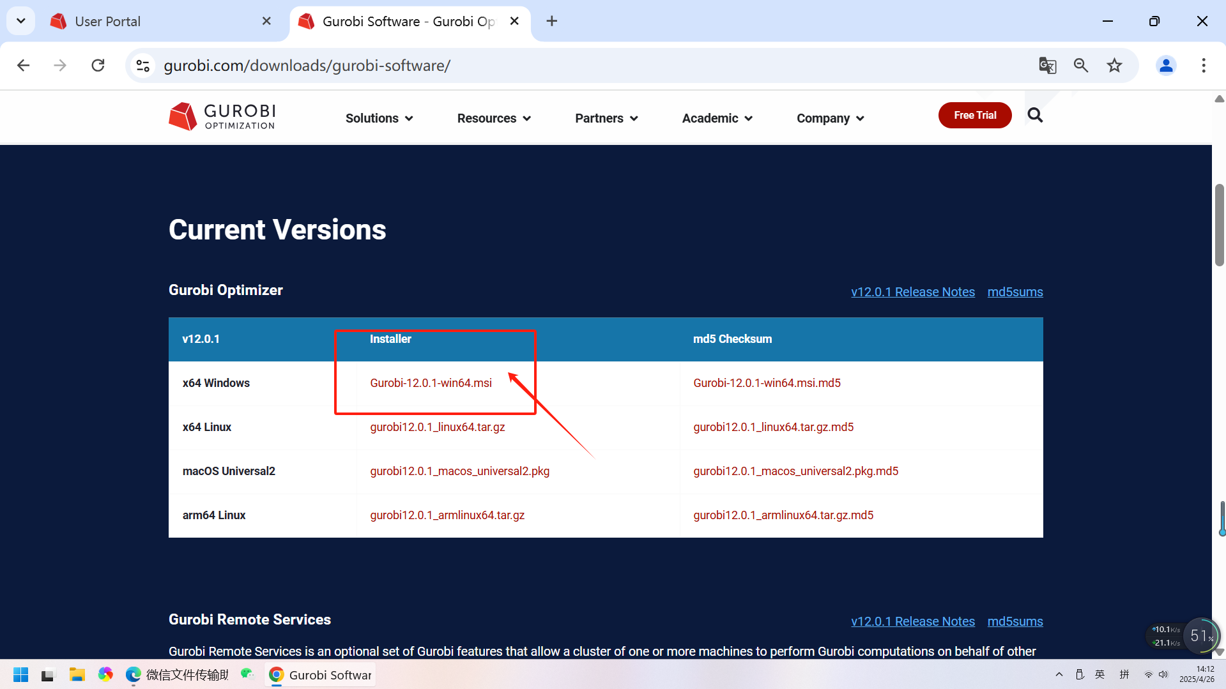1226x689 pixels.
Task: Select the Gurobi Software browser tab
Action: point(409,21)
